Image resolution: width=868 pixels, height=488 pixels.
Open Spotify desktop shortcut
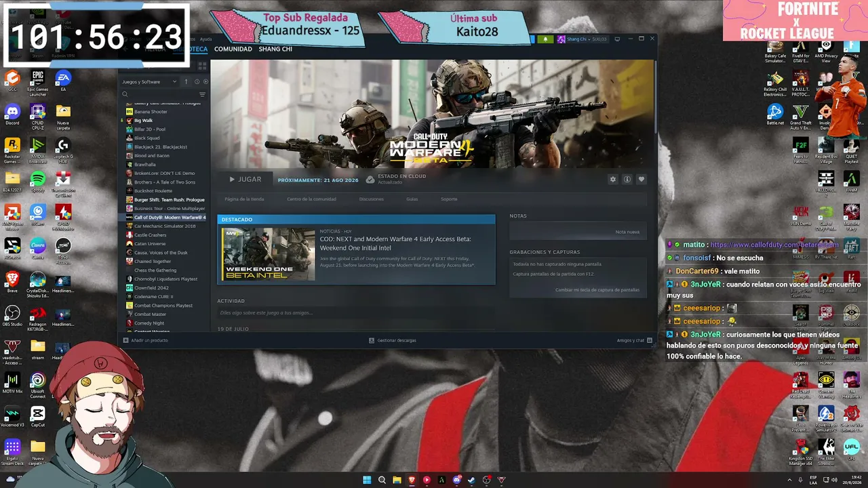point(37,182)
